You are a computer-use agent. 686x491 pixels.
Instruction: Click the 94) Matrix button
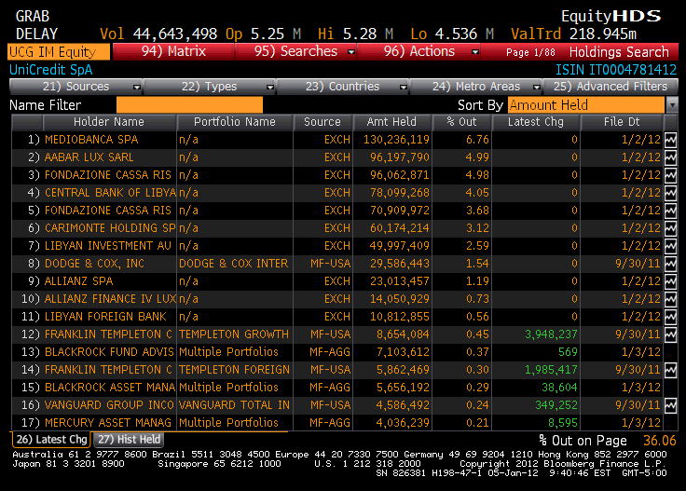(x=173, y=51)
